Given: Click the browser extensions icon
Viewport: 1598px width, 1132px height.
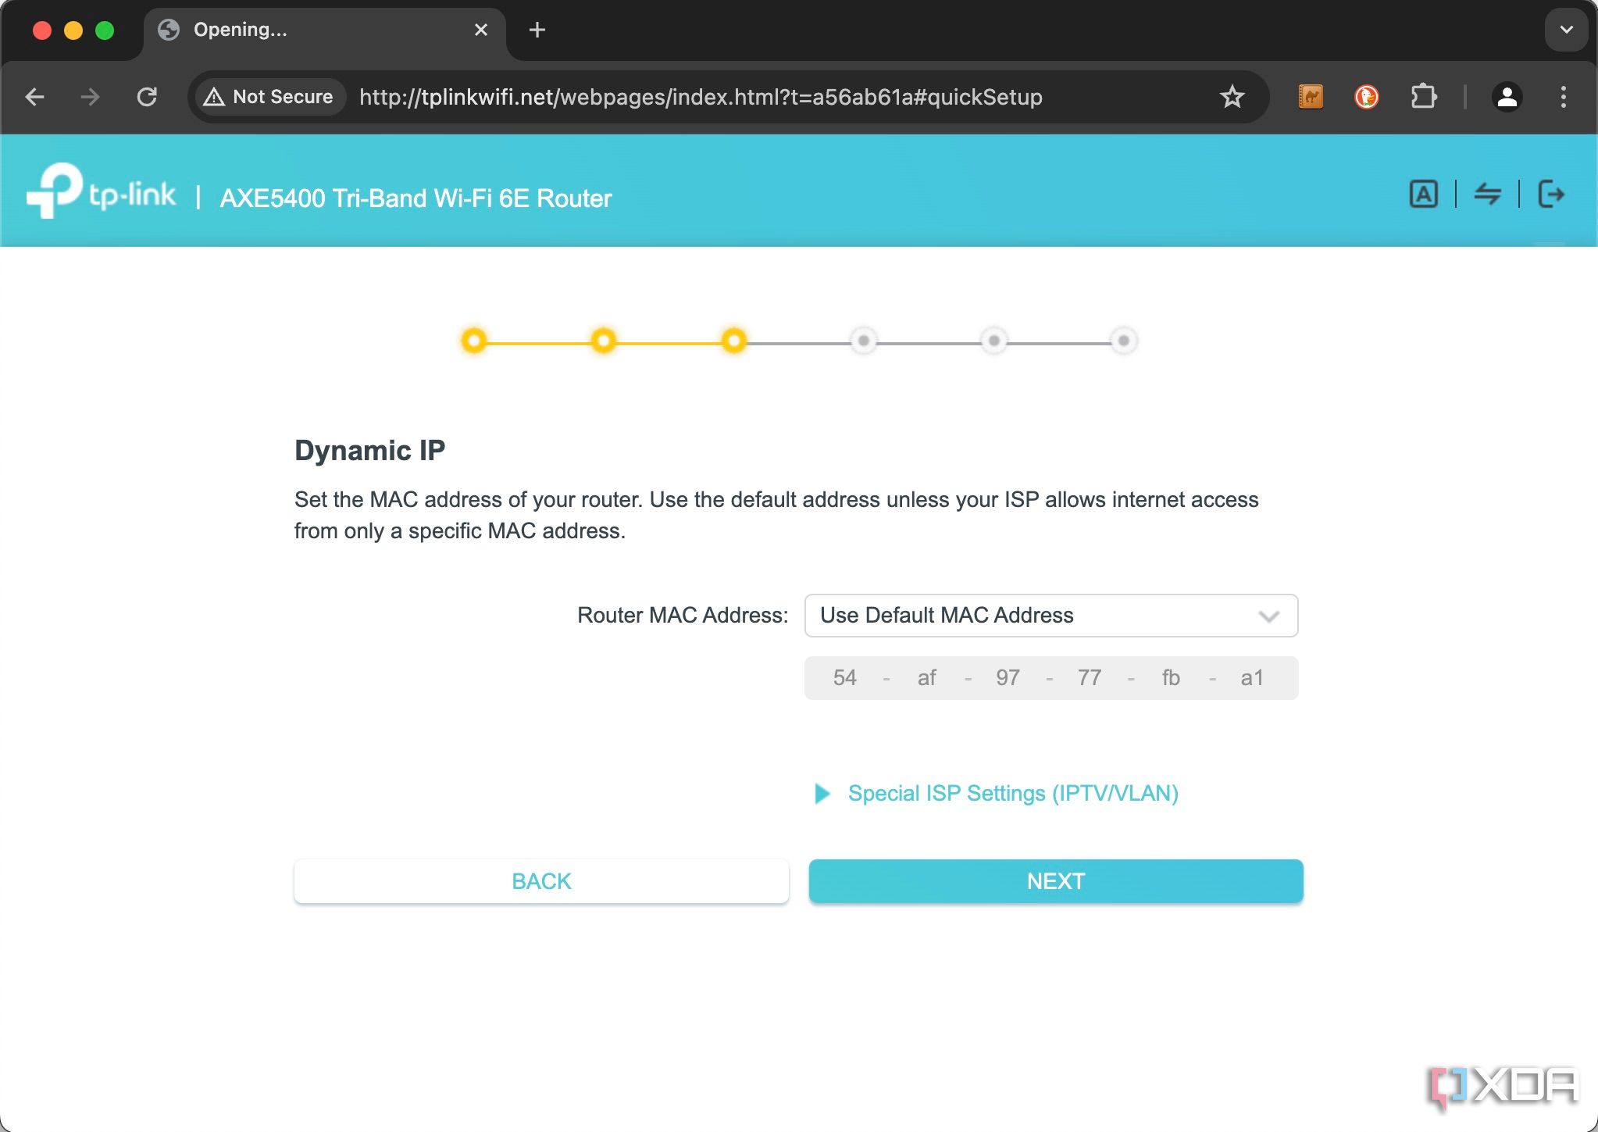Looking at the screenshot, I should [1424, 97].
